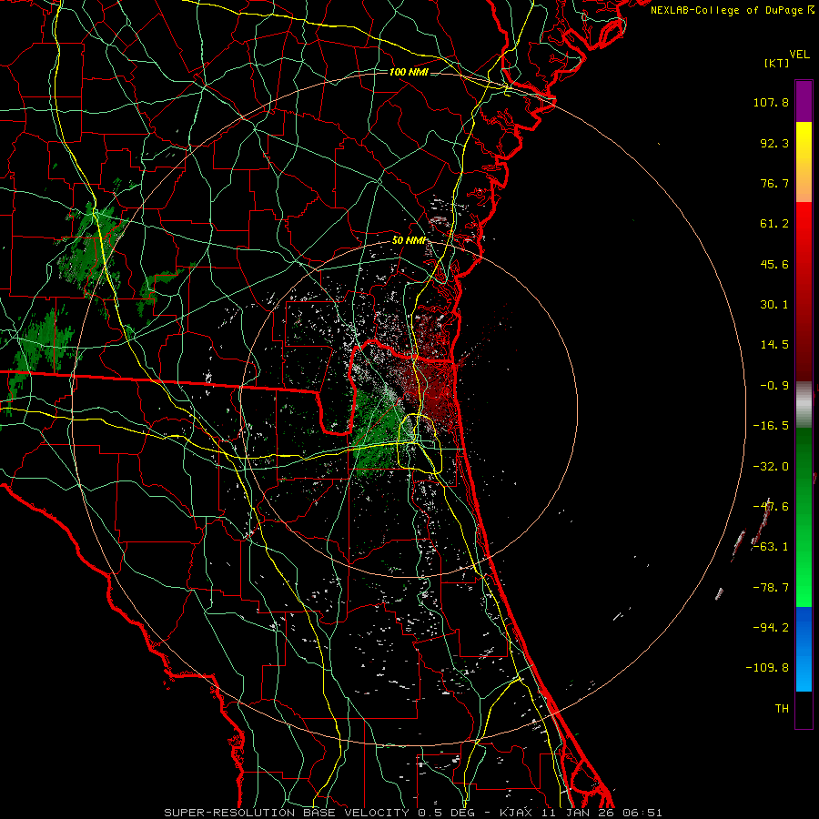
Task: Click the 45.6 velocity scale value
Action: [x=774, y=264]
